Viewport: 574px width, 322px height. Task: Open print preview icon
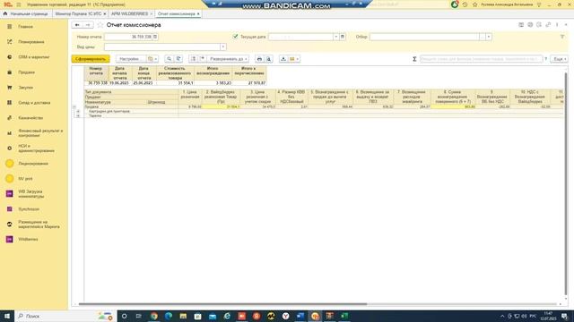(269, 59)
